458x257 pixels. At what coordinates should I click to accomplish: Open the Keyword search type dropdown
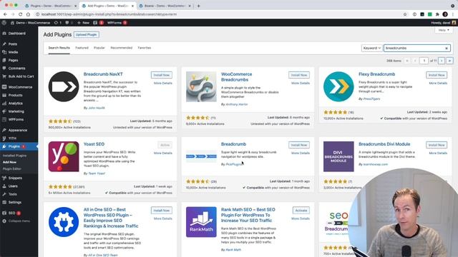point(371,48)
